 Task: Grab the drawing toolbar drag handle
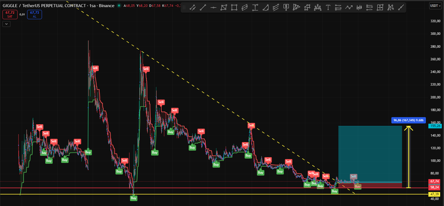[184, 7]
